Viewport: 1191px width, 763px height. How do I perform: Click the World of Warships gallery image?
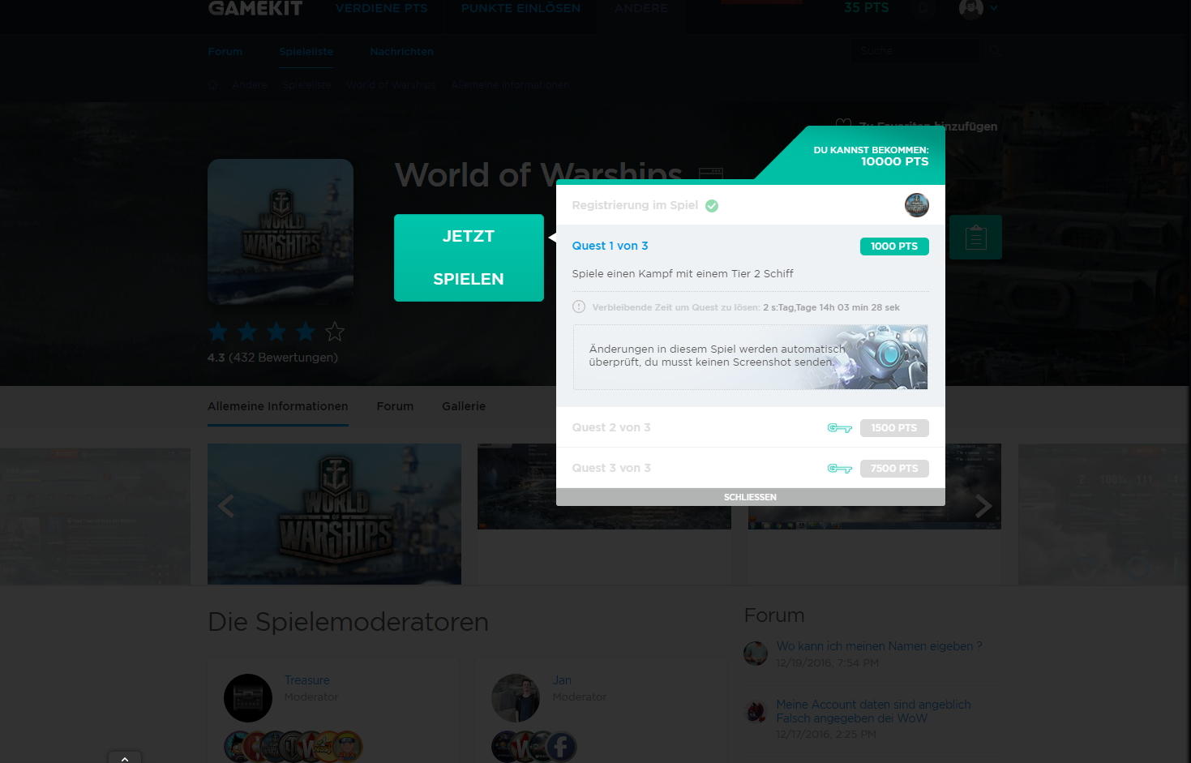[x=334, y=514]
